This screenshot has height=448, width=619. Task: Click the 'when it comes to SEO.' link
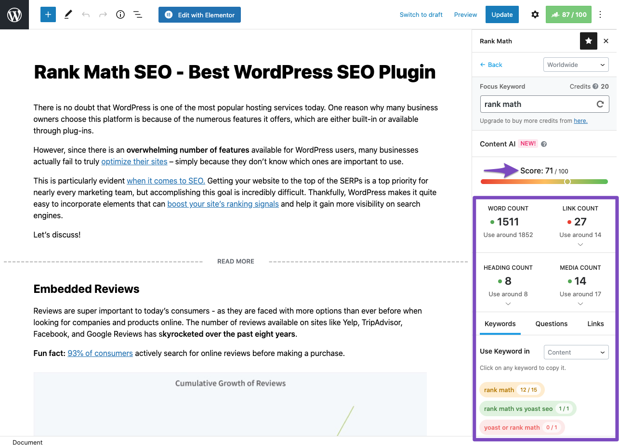pyautogui.click(x=166, y=181)
